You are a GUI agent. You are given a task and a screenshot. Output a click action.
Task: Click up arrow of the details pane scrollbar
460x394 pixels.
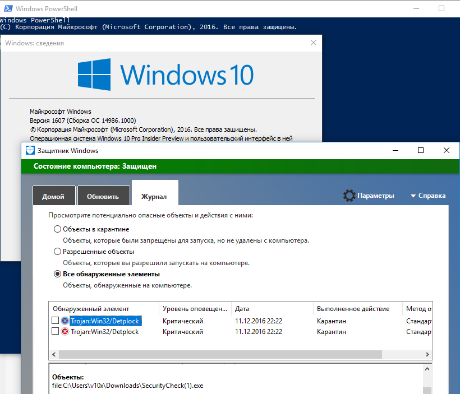click(427, 369)
